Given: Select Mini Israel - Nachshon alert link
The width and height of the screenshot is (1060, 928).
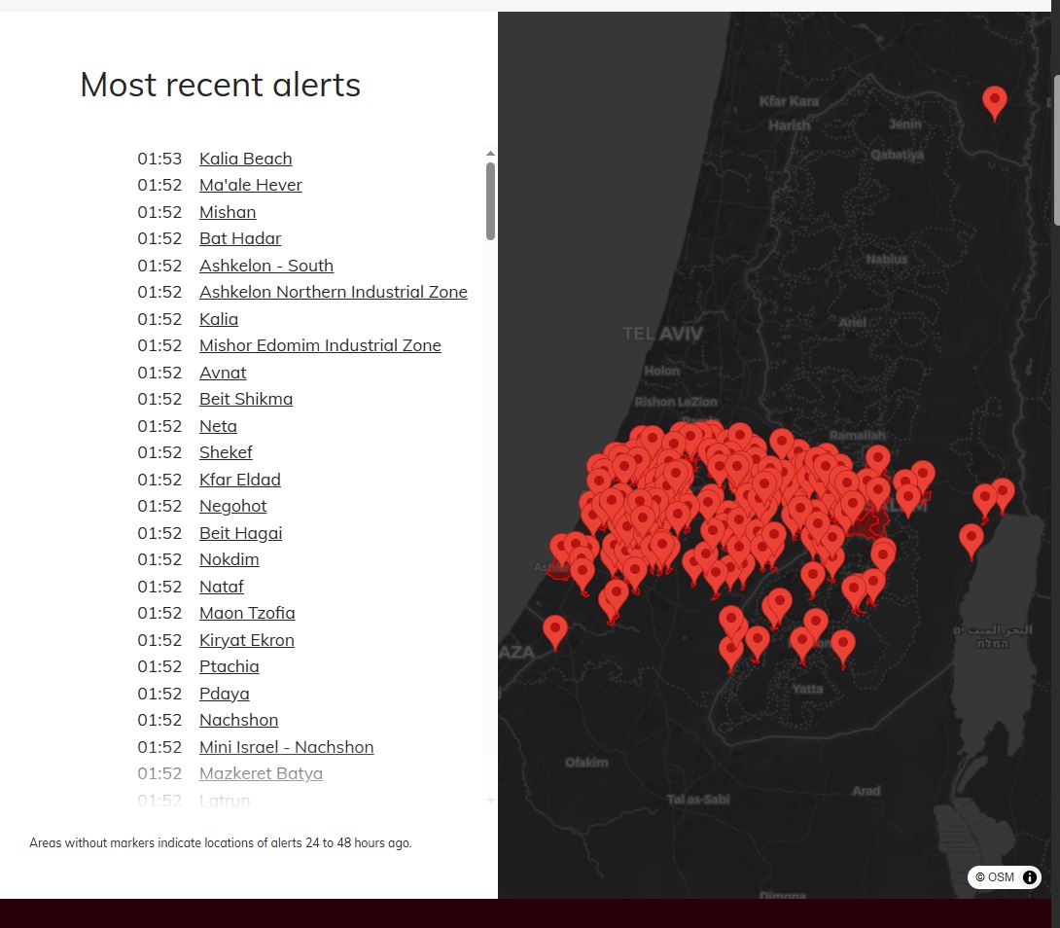Looking at the screenshot, I should pos(286,747).
